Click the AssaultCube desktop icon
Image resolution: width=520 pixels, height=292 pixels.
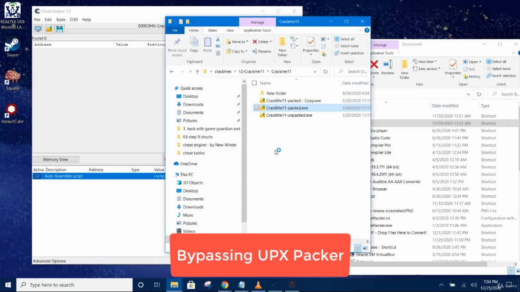[x=12, y=113]
